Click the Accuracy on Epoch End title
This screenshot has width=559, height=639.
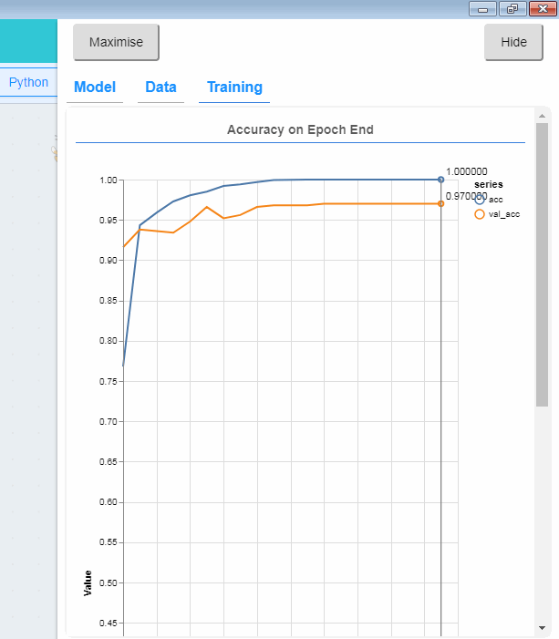pyautogui.click(x=300, y=129)
